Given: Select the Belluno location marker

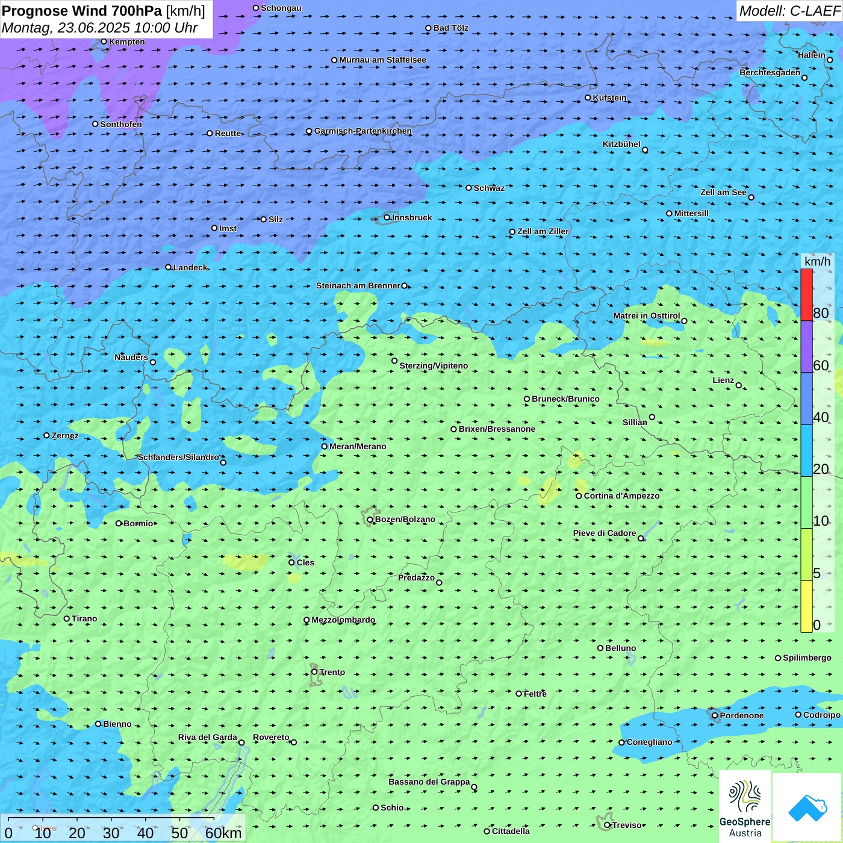Looking at the screenshot, I should coord(600,648).
